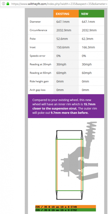Select the willtheyfit.com URL in address bar
The height and width of the screenshot is (214, 108).
(60, 4)
